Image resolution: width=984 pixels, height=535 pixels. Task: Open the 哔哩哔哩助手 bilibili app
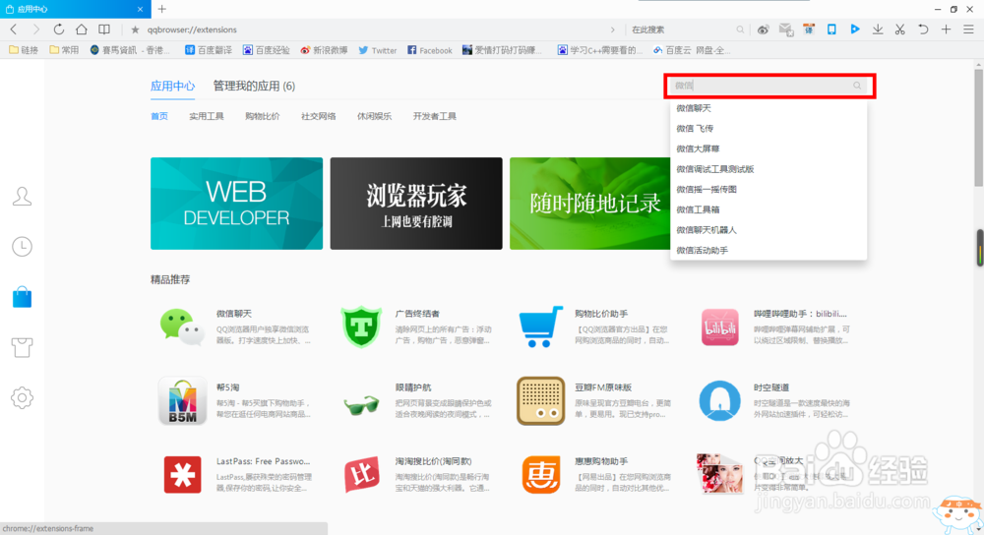tap(775, 327)
